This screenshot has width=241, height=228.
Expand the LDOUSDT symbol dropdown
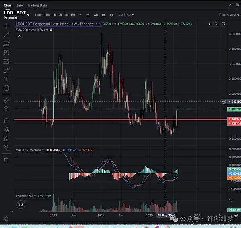(28, 13)
